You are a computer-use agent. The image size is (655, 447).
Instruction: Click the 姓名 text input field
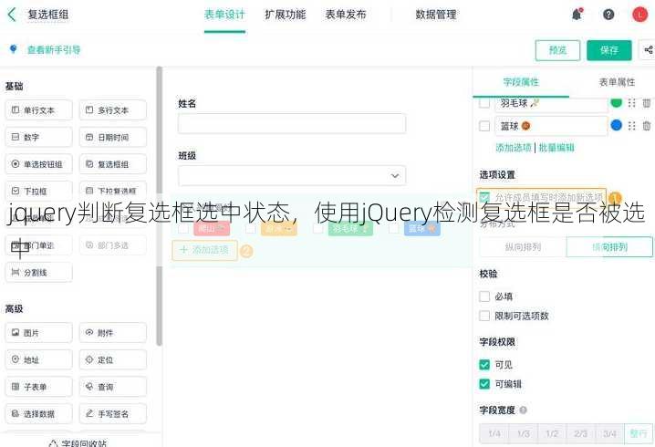292,124
